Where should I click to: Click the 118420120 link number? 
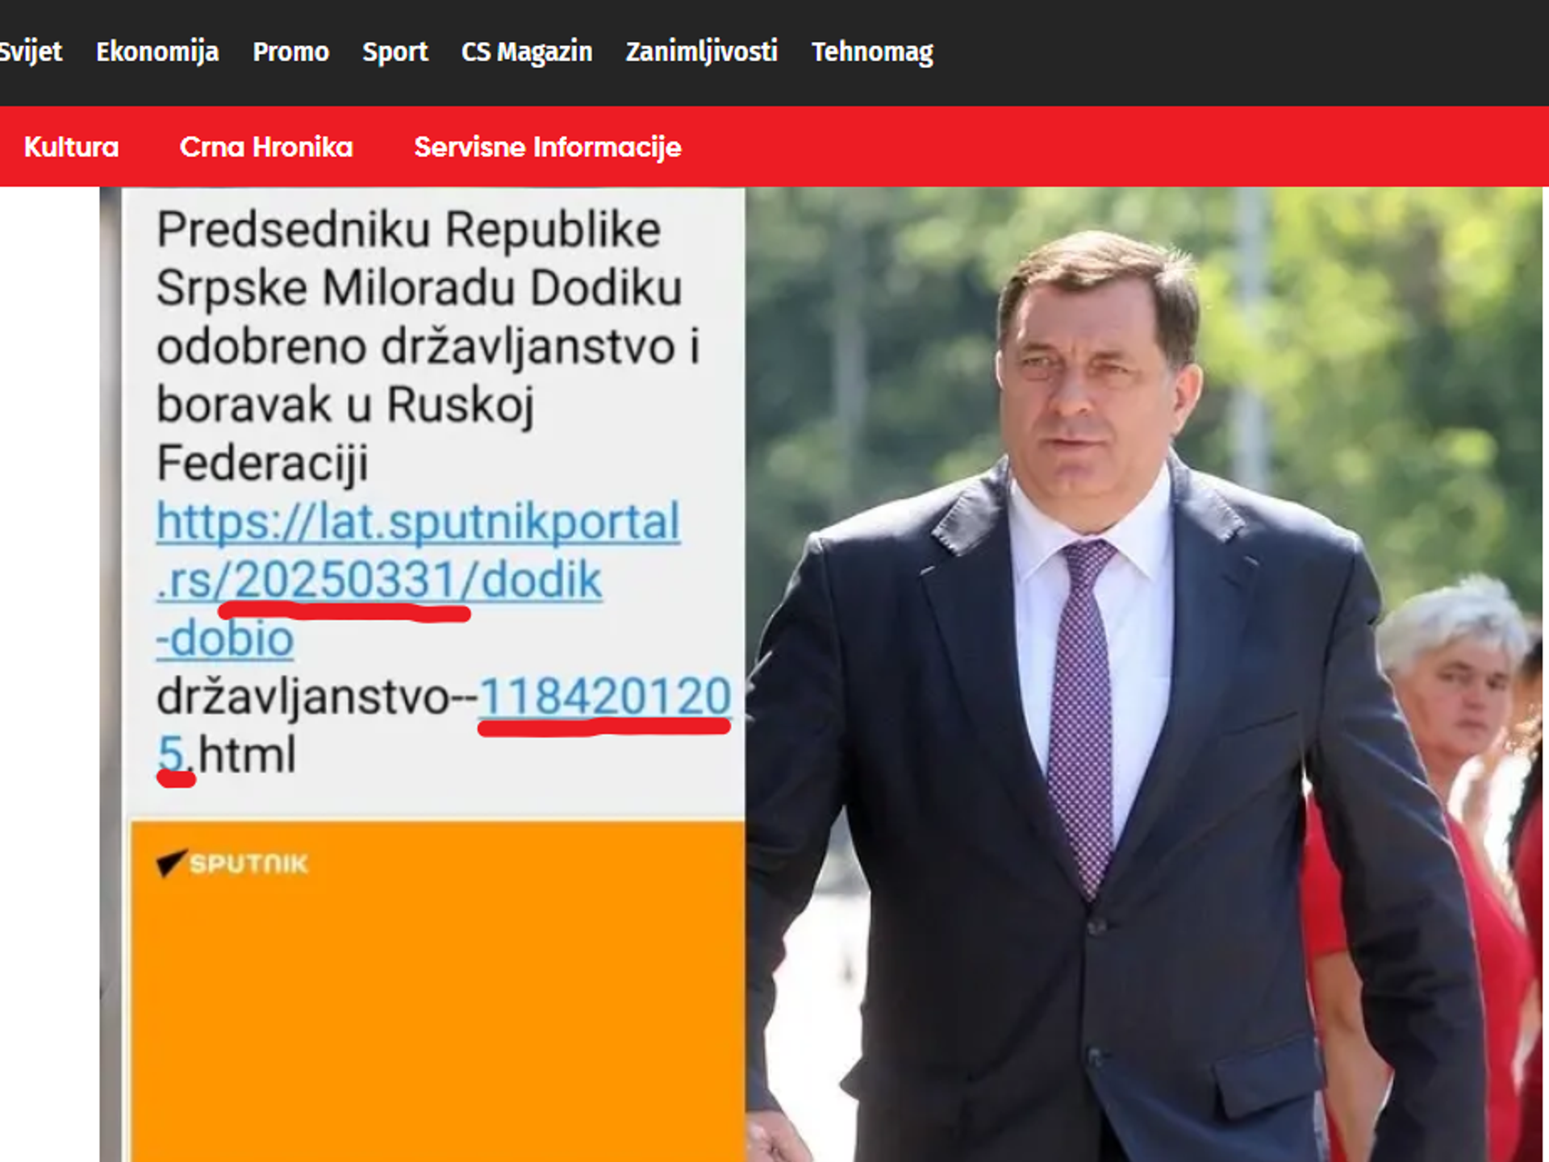(x=605, y=696)
